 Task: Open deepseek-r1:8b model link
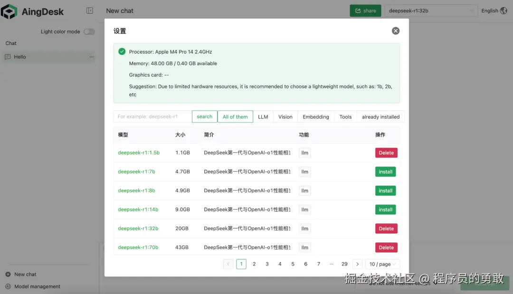[136, 191]
